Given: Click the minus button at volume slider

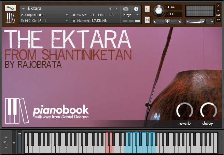Looking at the screenshot, I should pyautogui.click(x=187, y=21).
